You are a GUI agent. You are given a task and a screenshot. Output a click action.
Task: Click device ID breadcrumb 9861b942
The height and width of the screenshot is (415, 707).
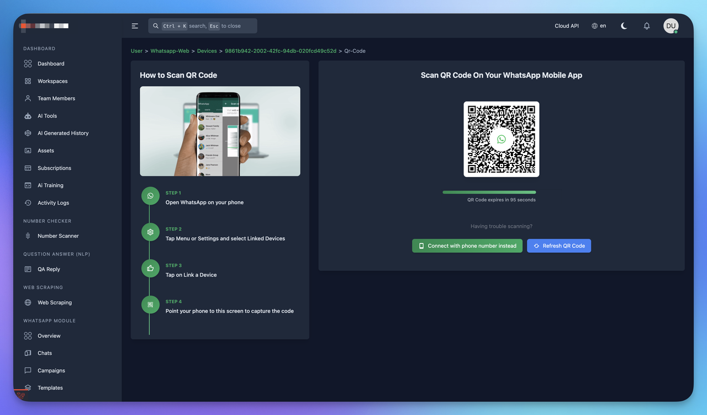[281, 51]
